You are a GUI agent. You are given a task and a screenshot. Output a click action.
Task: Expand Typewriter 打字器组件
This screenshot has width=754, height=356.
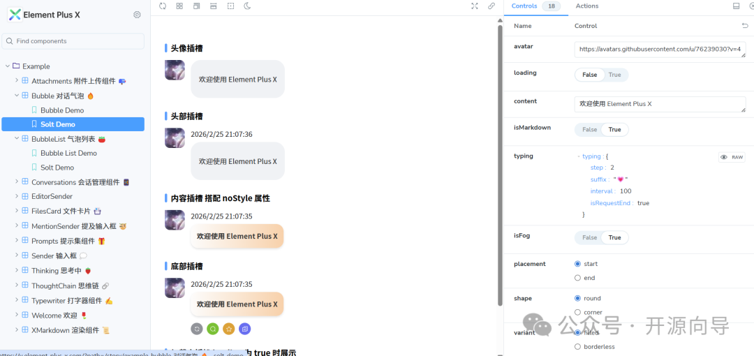click(x=16, y=300)
